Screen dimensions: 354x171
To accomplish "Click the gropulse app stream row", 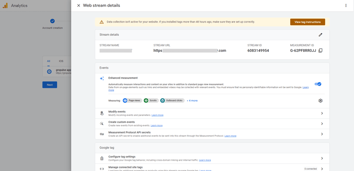I will click(x=57, y=72).
